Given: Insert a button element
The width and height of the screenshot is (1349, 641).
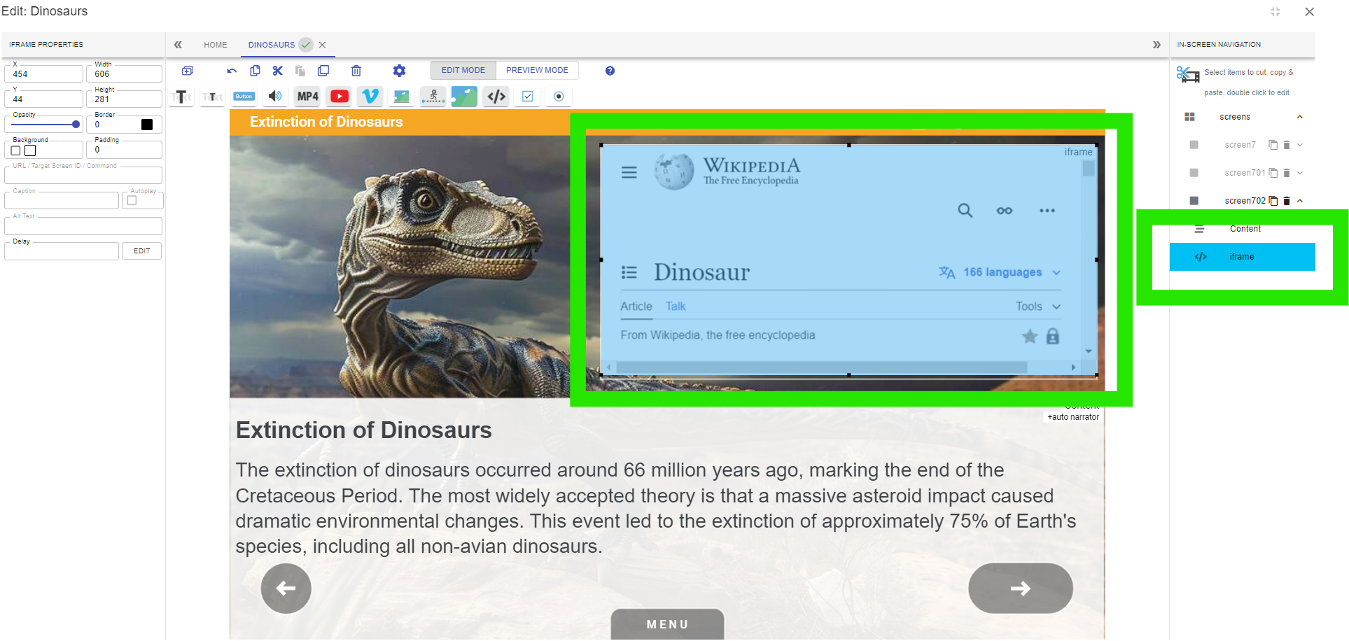Looking at the screenshot, I should pos(244,97).
